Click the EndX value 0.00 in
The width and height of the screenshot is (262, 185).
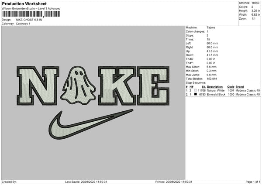(211, 59)
